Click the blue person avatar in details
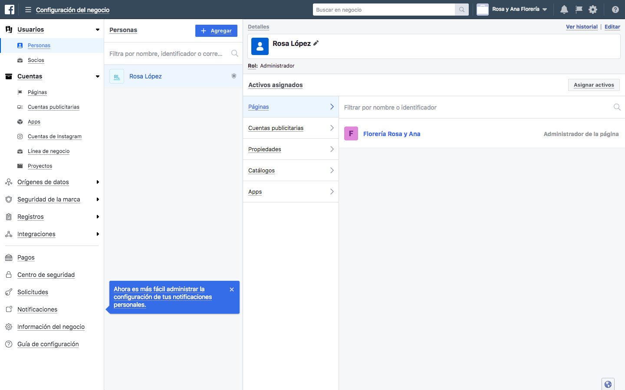Viewport: 625px width, 390px height. 260,46
